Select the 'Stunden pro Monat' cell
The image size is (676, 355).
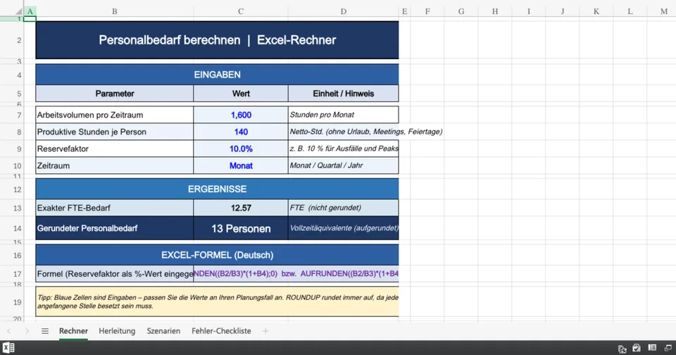pyautogui.click(x=343, y=116)
